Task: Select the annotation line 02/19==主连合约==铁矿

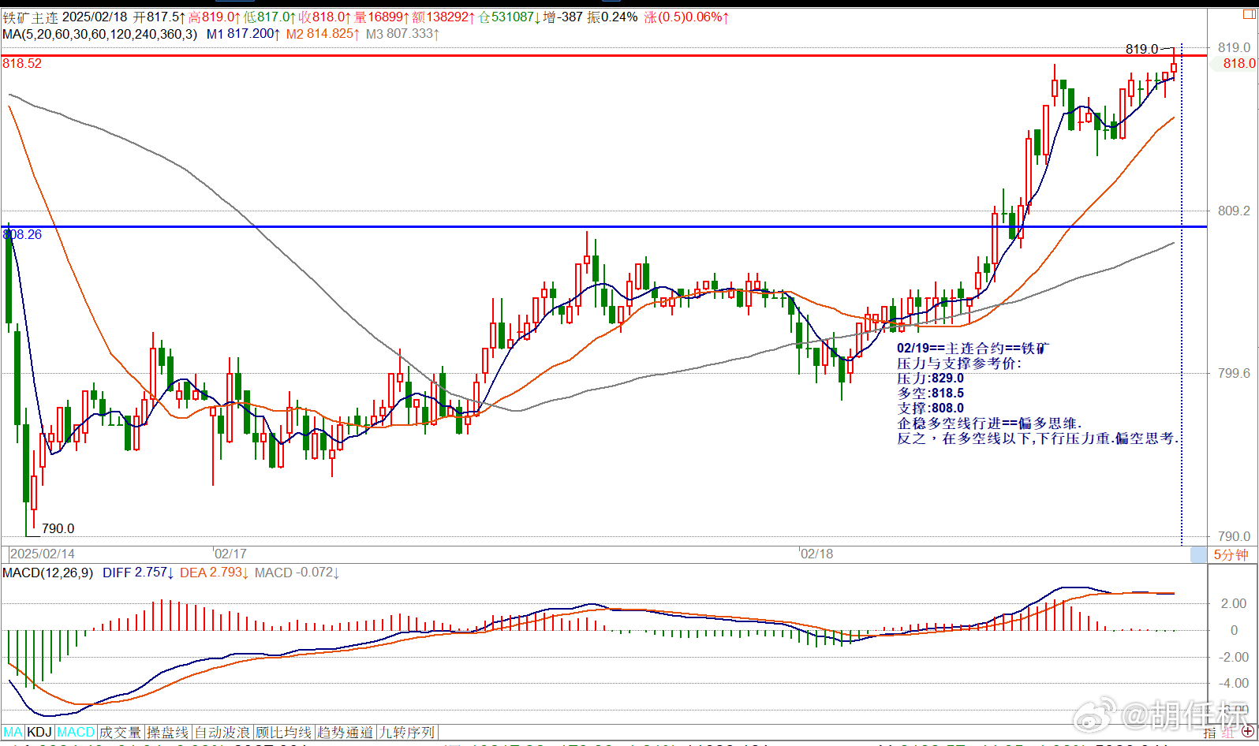Action: [973, 349]
